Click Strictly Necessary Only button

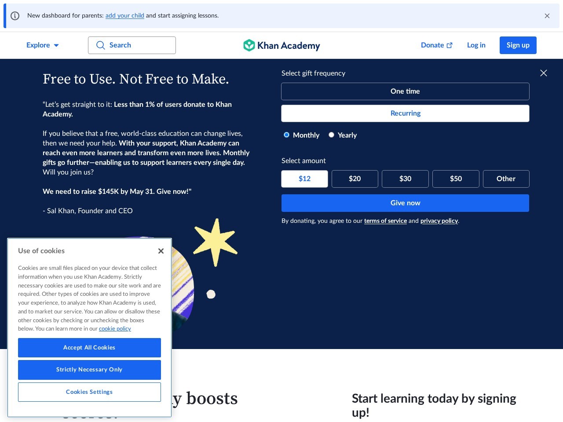tap(89, 370)
